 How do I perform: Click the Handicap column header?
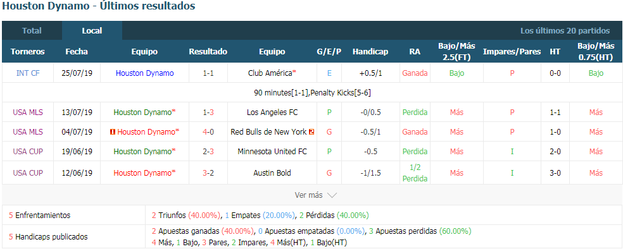[370, 52]
